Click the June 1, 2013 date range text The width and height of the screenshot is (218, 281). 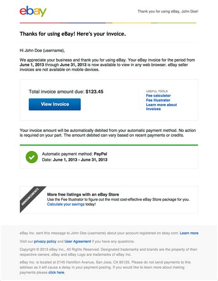pyautogui.click(x=80, y=160)
